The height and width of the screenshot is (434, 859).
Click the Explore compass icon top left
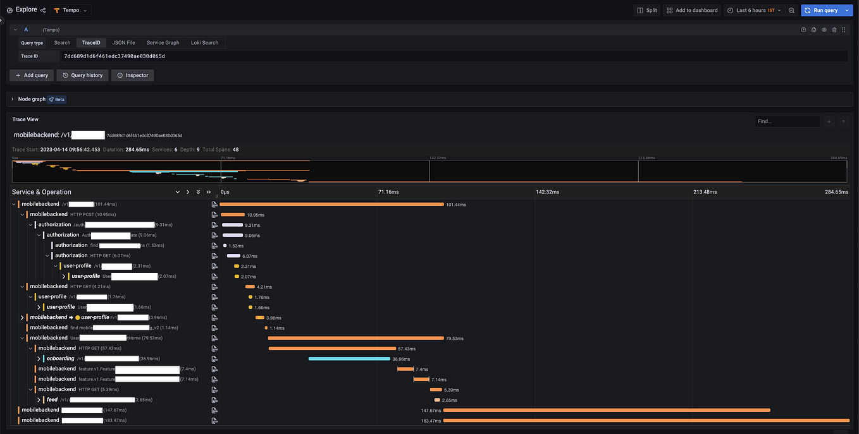[x=9, y=9]
